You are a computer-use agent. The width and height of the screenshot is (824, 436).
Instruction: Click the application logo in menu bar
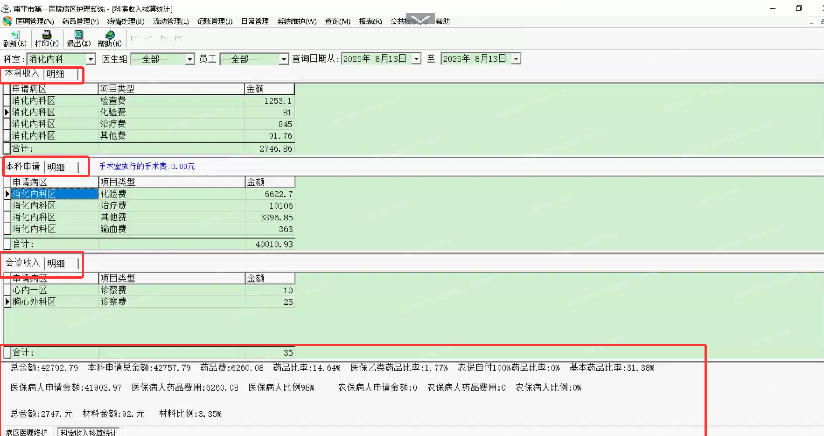[7, 21]
